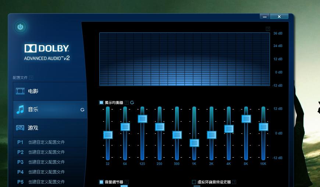Click the 250 Hz equalizer slider handle
320x187 pixels.
160,127
